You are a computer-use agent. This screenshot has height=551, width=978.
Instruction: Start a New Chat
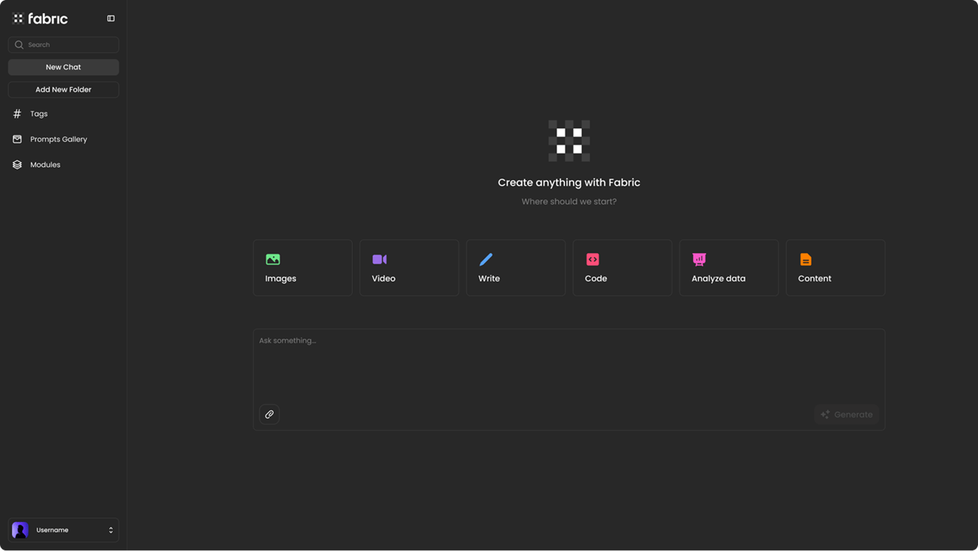tap(63, 67)
